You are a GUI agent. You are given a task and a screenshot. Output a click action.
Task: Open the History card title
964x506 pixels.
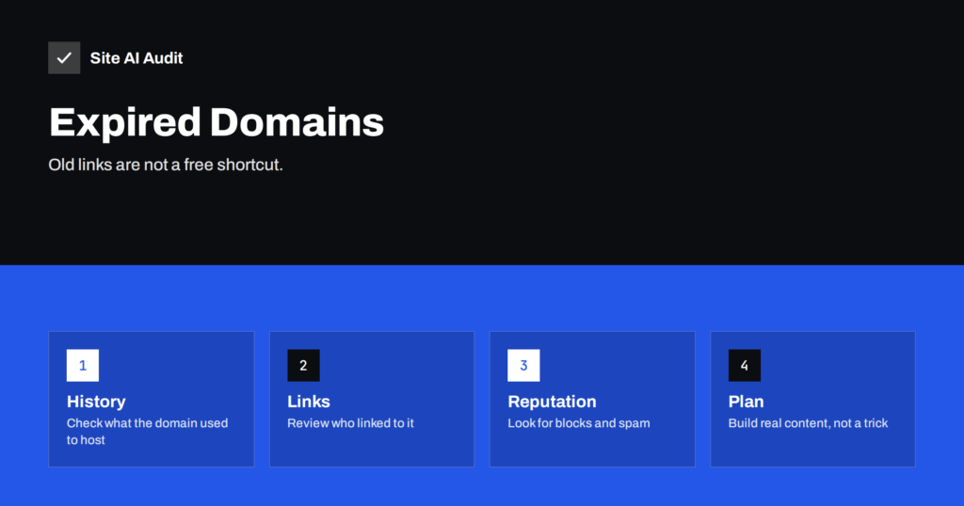pyautogui.click(x=96, y=402)
